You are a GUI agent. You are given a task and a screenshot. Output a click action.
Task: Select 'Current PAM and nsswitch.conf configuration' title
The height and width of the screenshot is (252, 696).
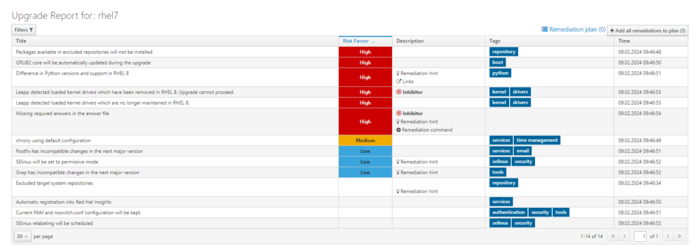79,213
